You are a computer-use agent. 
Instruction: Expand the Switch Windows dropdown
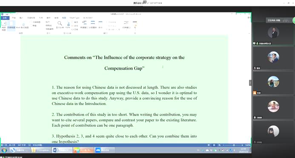(126, 25)
